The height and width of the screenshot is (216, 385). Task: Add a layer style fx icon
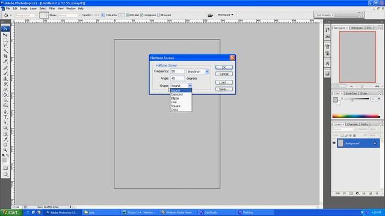point(344,193)
